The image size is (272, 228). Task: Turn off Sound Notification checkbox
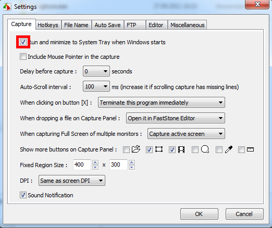23,195
